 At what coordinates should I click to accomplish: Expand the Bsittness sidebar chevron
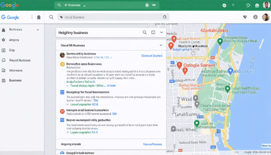pos(38,30)
